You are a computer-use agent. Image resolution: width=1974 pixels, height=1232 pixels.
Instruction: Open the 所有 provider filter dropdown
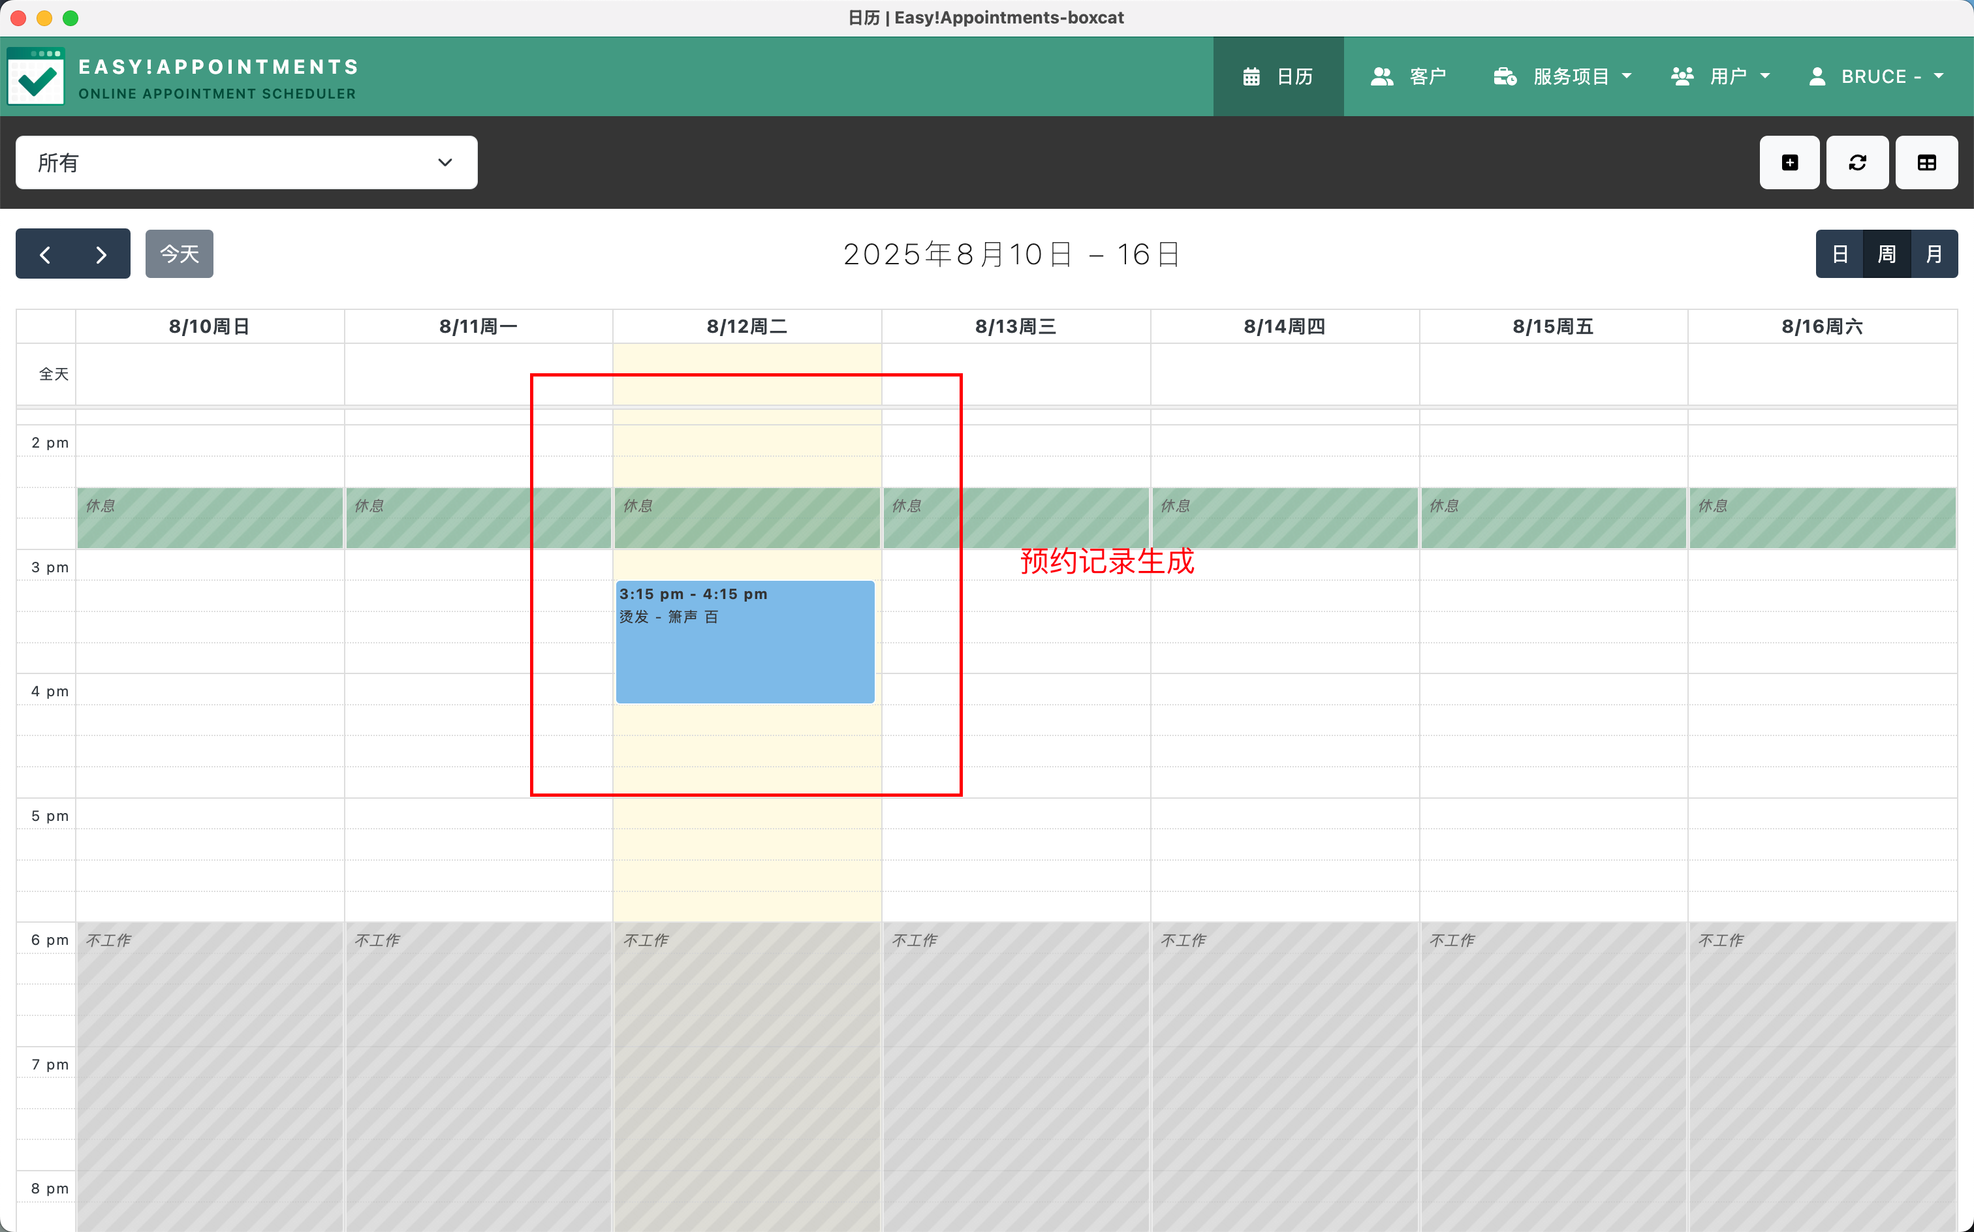tap(246, 163)
